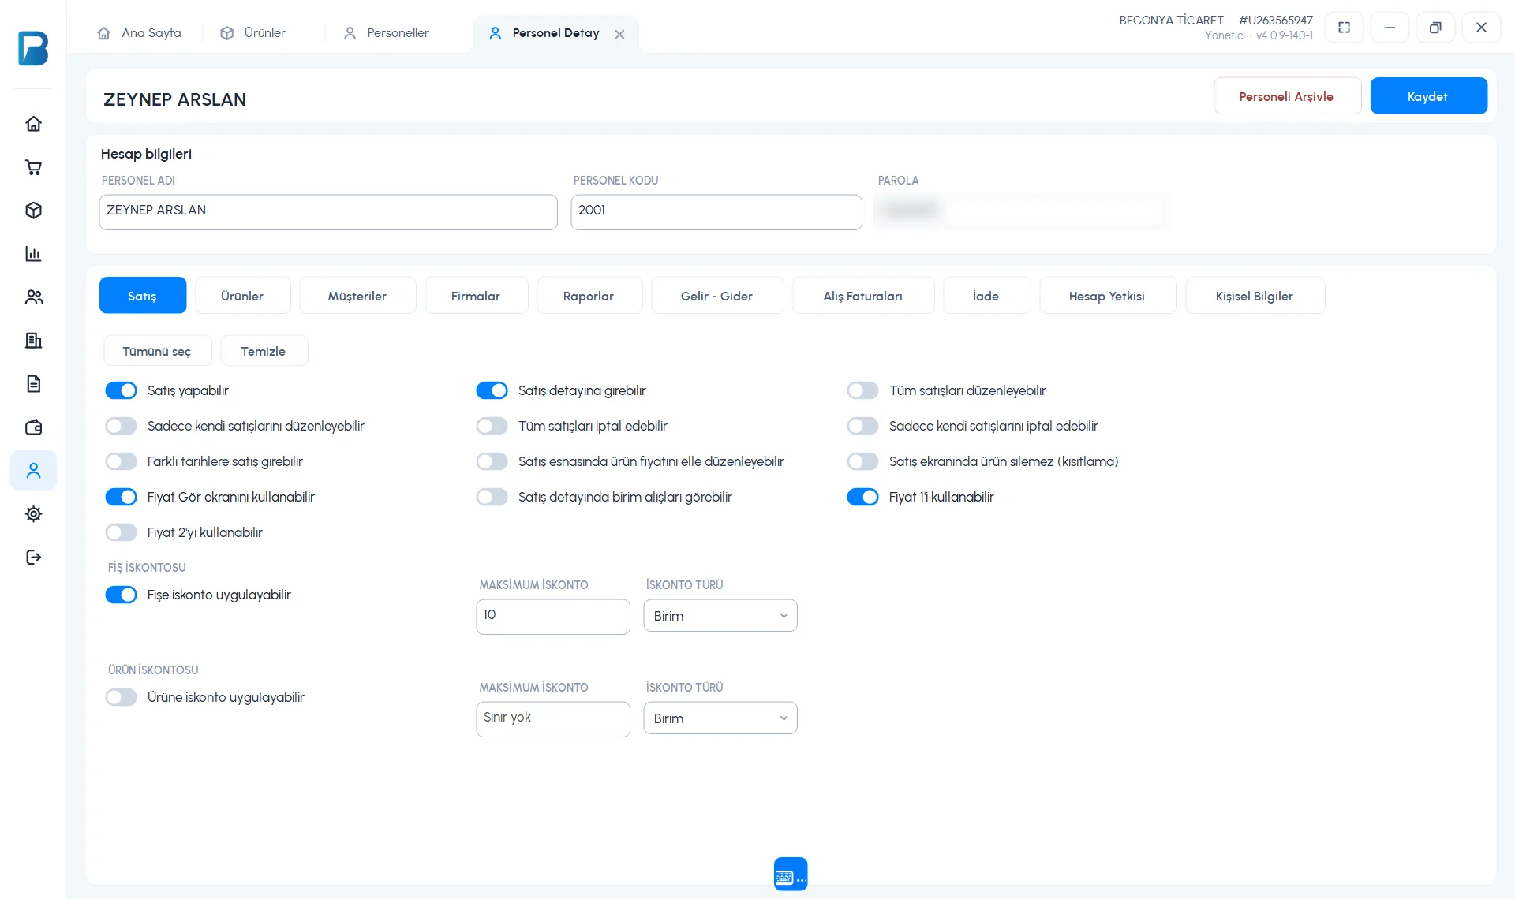The height and width of the screenshot is (899, 1515).
Task: Toggle 'Fiyat 1'i kullanabilir' switch
Action: (863, 497)
